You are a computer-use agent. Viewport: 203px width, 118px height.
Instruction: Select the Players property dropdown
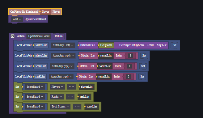[57, 87]
